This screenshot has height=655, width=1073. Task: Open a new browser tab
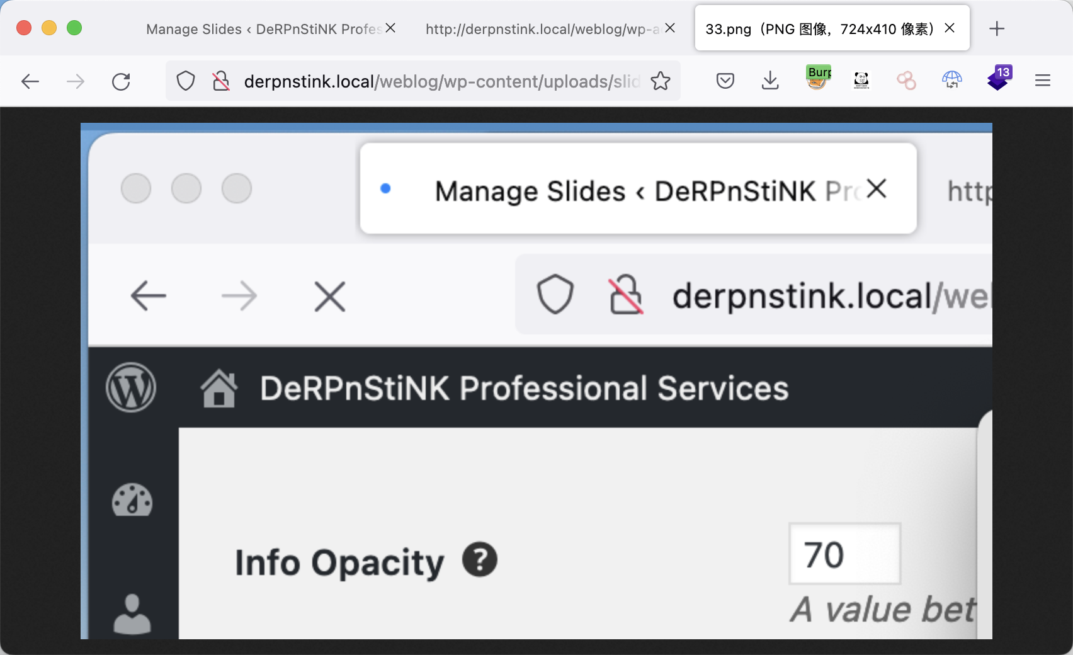[x=997, y=29]
